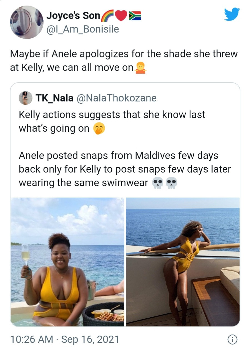
Task: Click the 10:26 AM timestamp
Action: coord(31,339)
